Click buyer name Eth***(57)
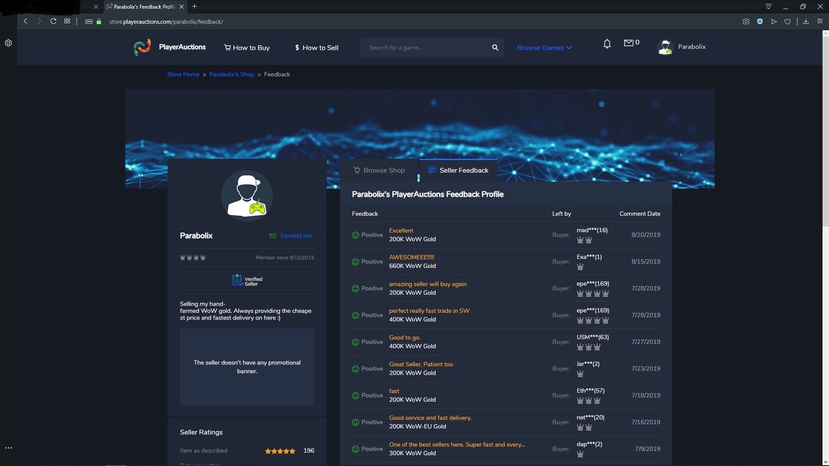The height and width of the screenshot is (466, 829). 591,390
